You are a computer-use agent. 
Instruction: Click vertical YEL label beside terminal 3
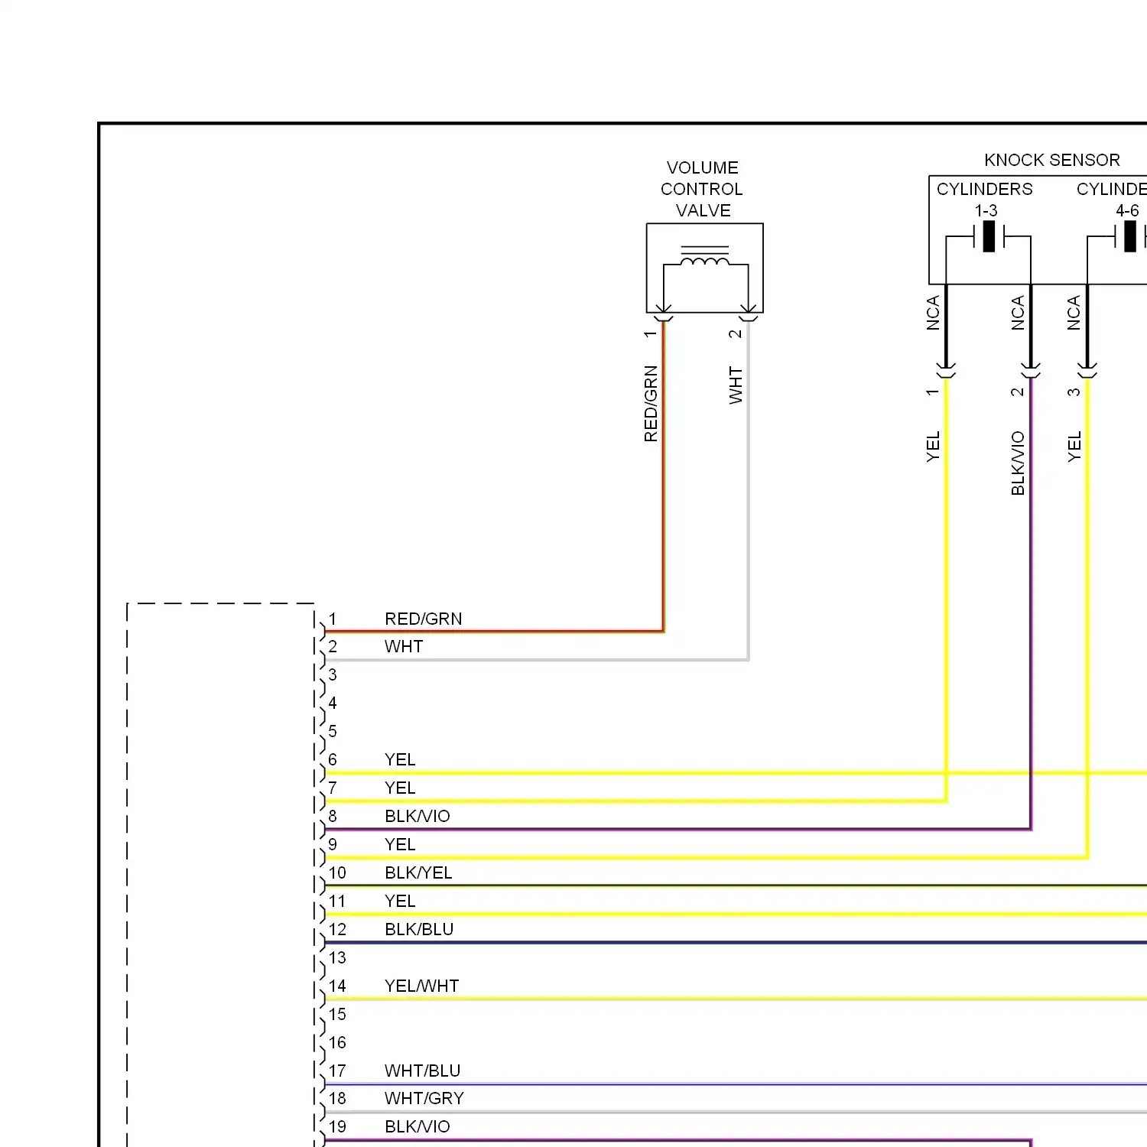click(x=1074, y=447)
